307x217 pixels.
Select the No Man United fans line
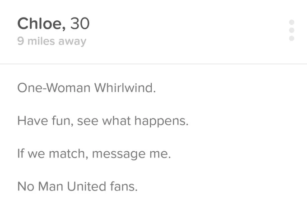click(77, 186)
